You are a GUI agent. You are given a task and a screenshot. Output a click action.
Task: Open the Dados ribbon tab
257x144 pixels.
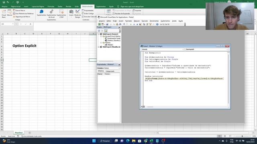60,6
